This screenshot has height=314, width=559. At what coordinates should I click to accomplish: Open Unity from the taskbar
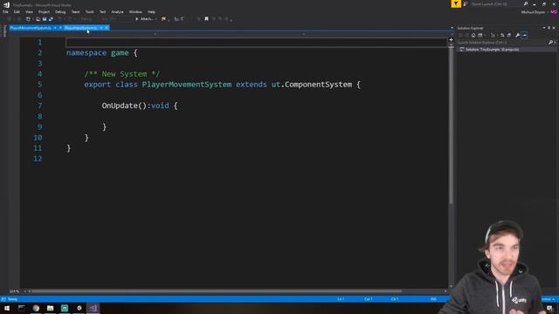click(79, 308)
